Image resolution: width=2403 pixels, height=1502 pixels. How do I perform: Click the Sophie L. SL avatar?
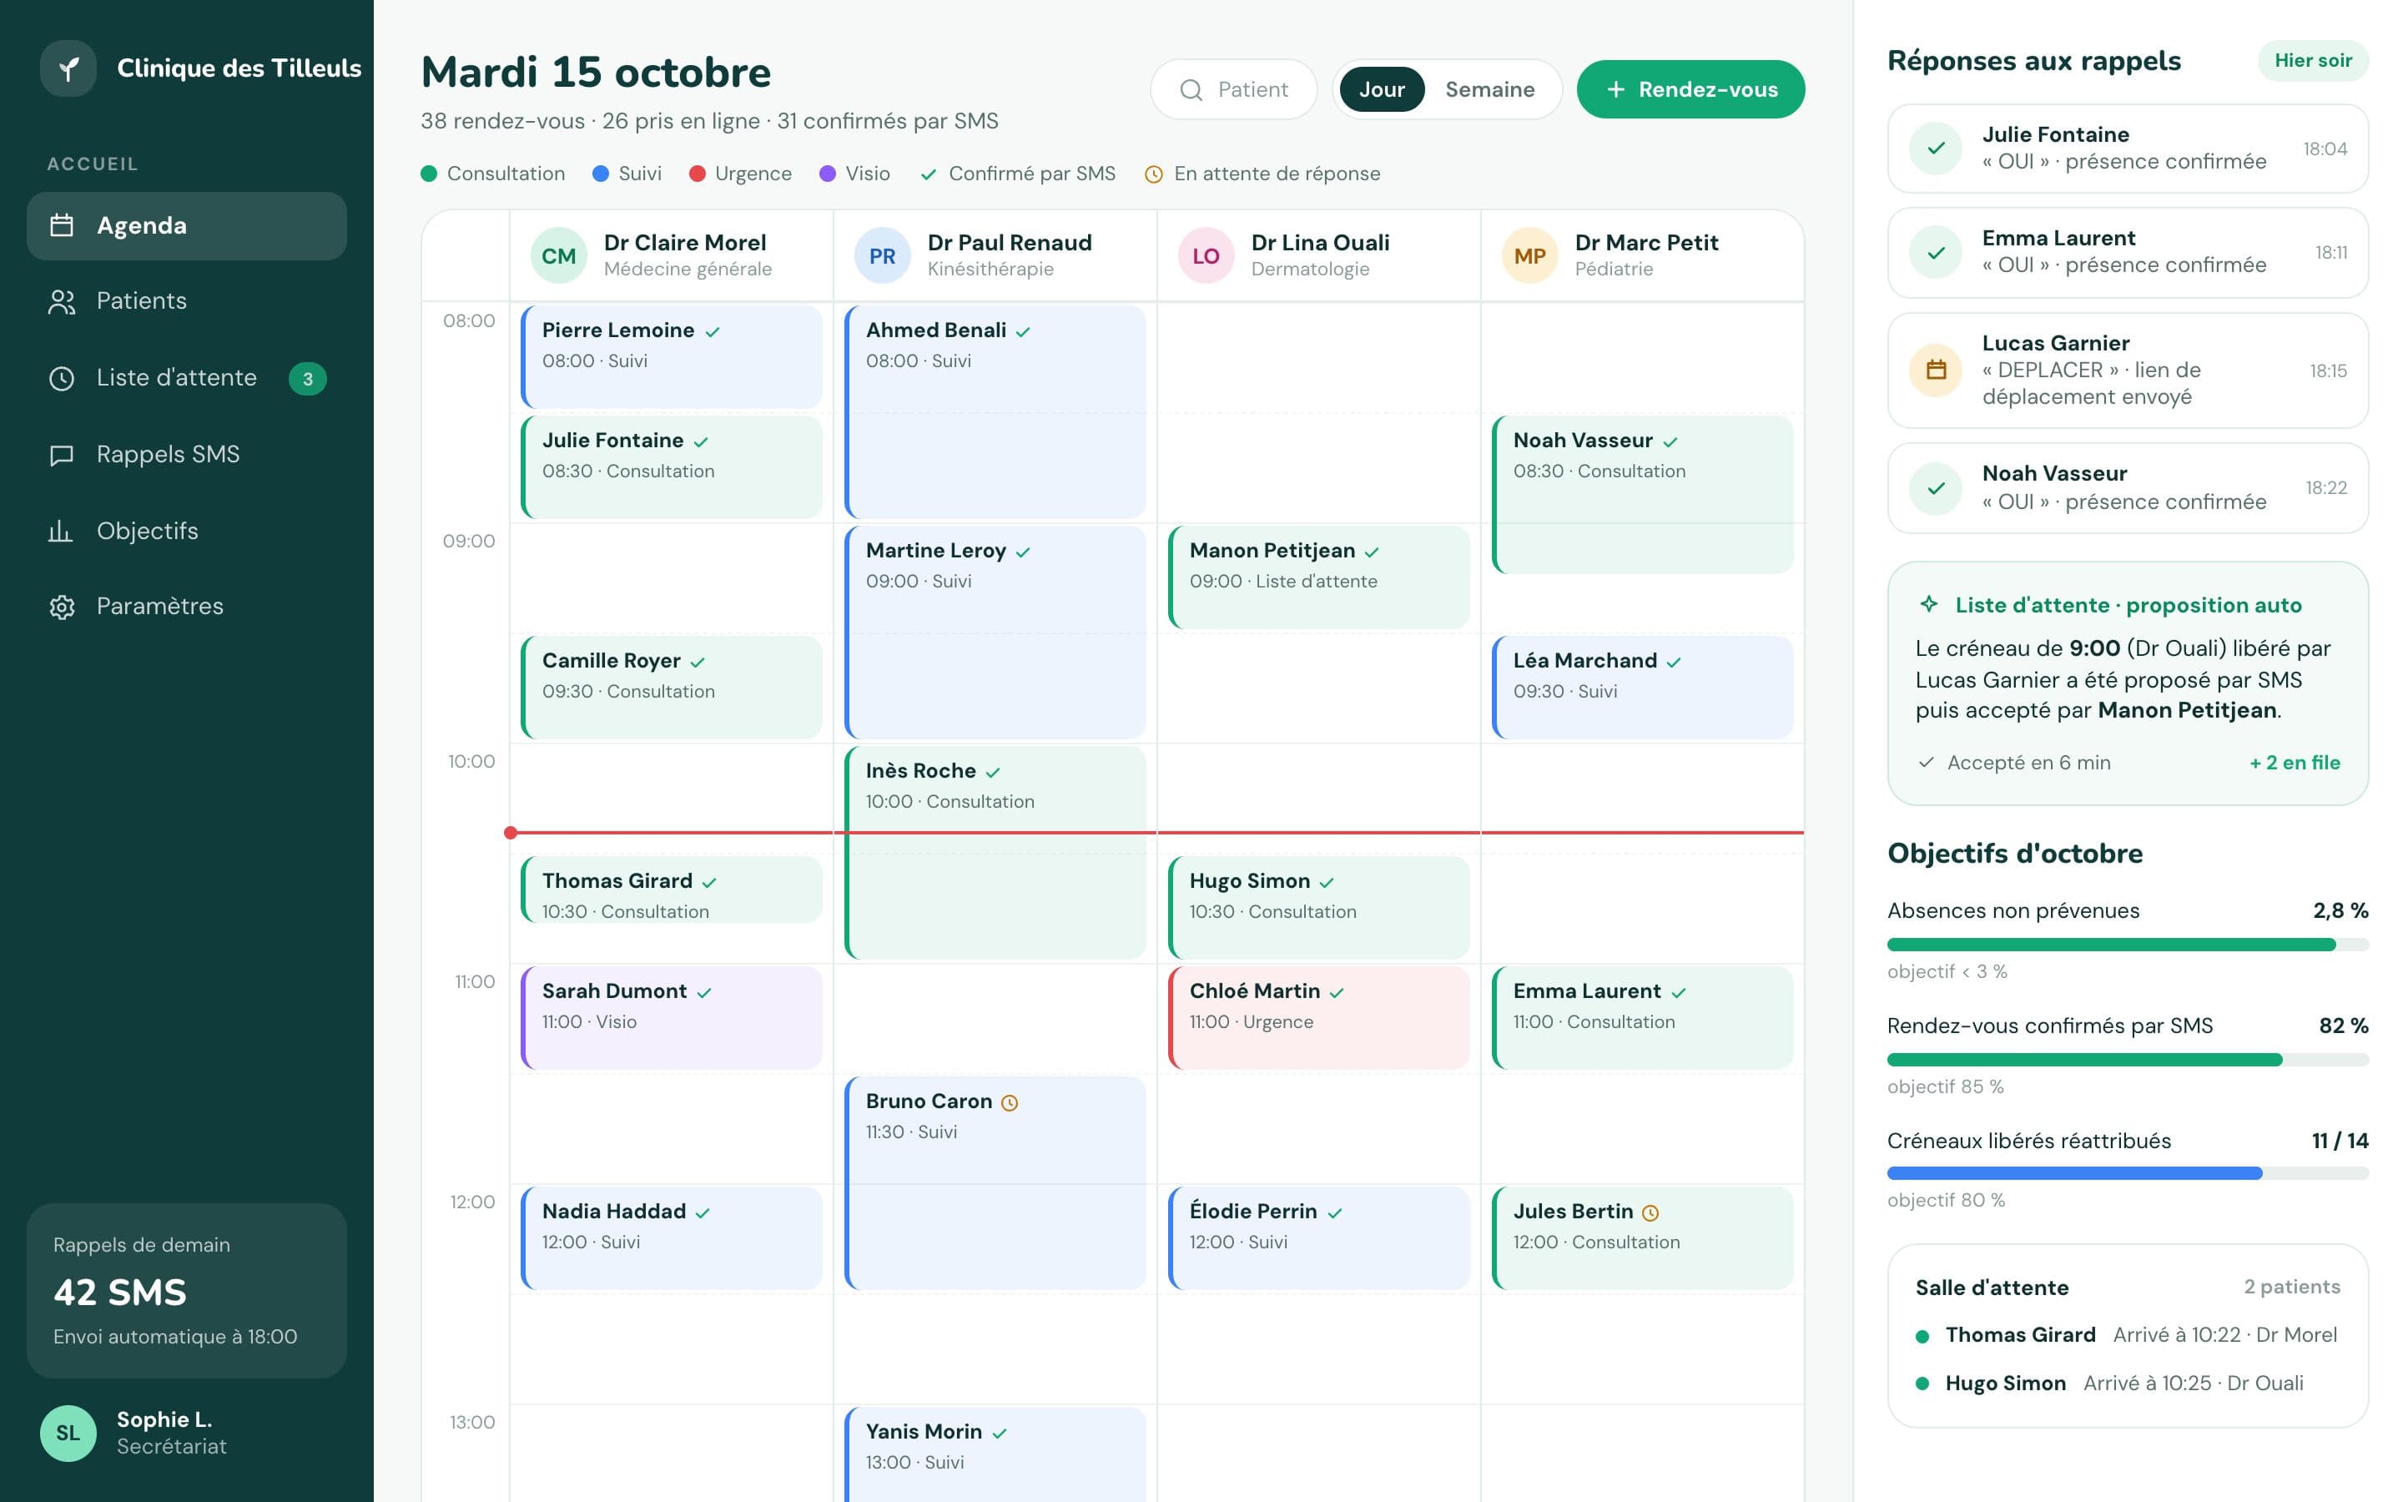pos(68,1434)
